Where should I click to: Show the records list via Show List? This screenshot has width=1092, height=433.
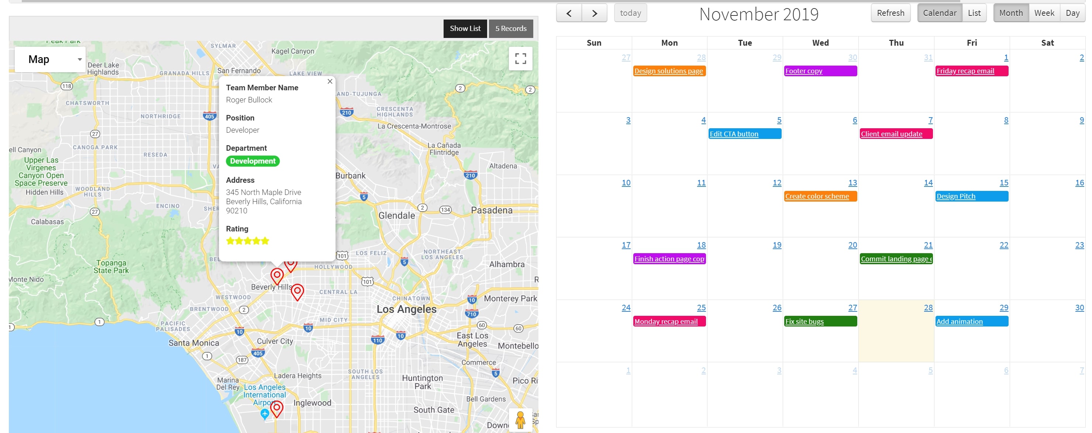coord(465,28)
